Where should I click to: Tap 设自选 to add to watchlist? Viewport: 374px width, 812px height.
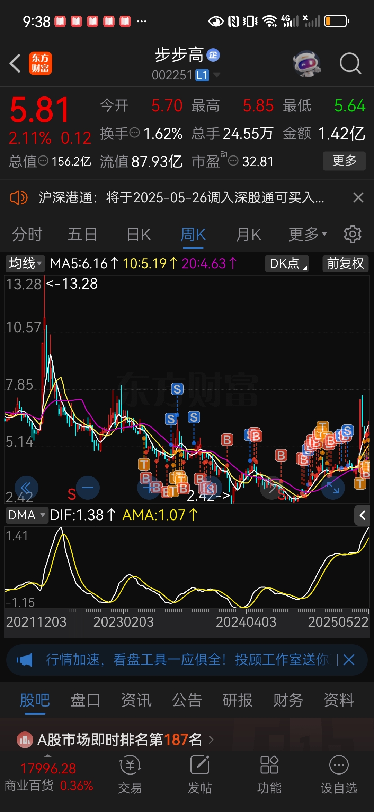pyautogui.click(x=339, y=775)
